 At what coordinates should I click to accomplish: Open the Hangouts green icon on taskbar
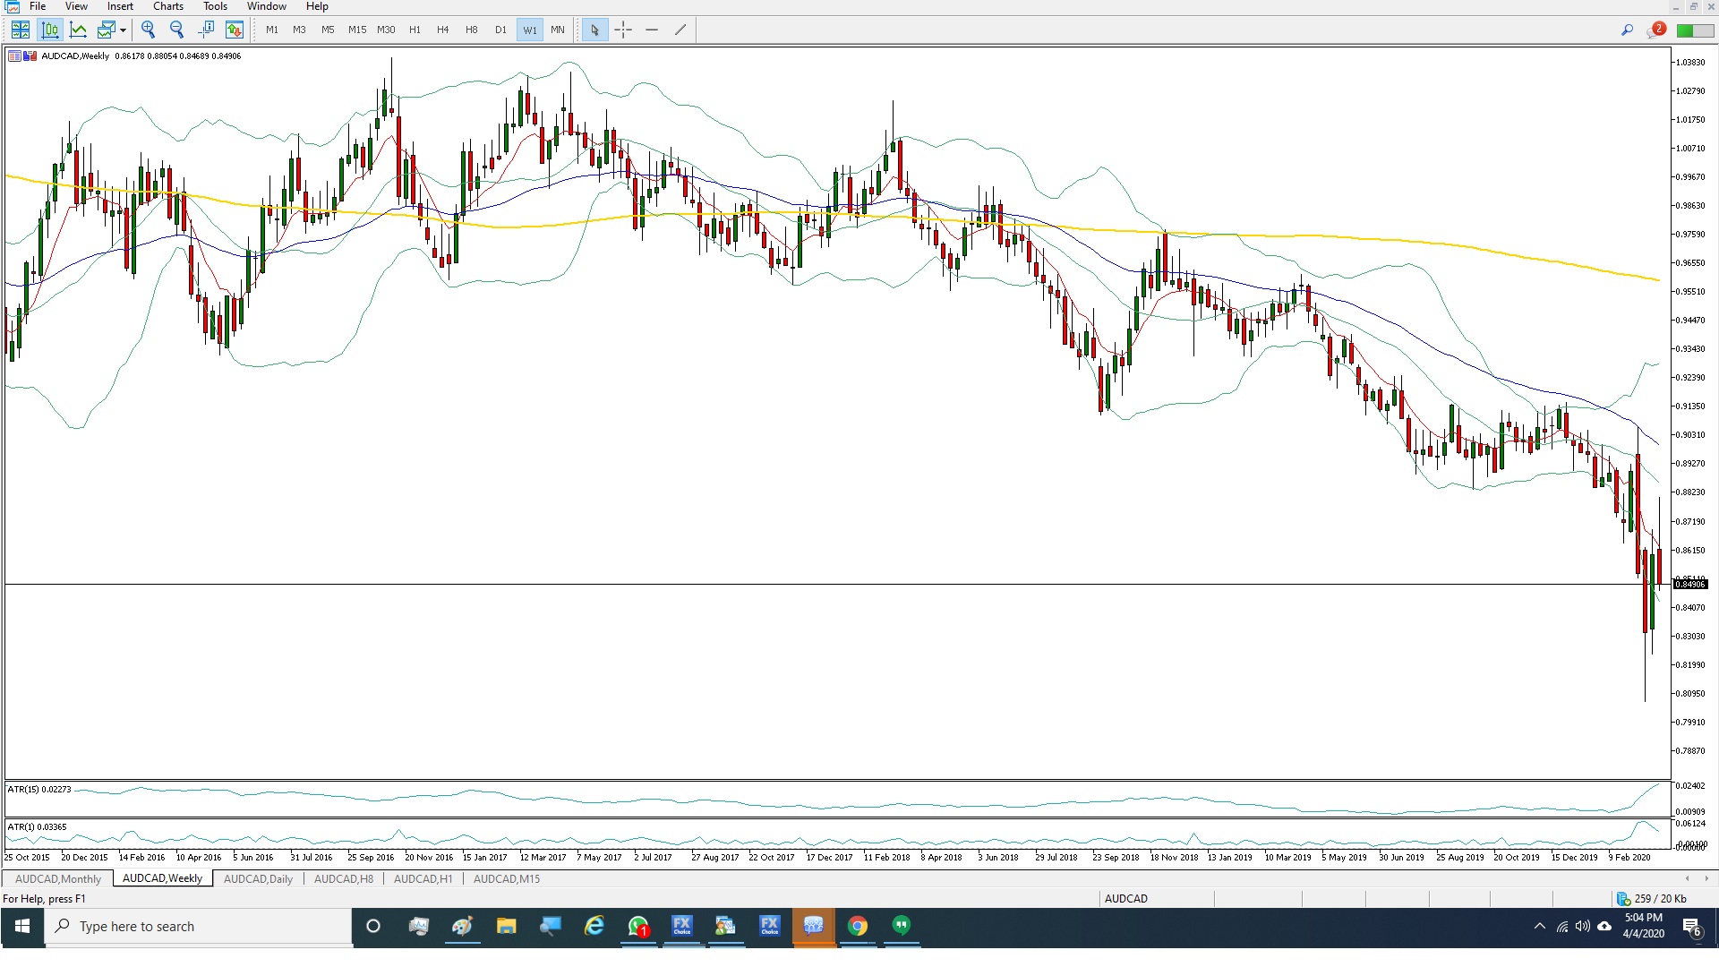pos(902,927)
